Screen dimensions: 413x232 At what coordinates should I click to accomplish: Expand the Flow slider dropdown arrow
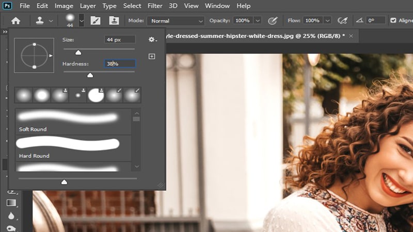click(326, 21)
